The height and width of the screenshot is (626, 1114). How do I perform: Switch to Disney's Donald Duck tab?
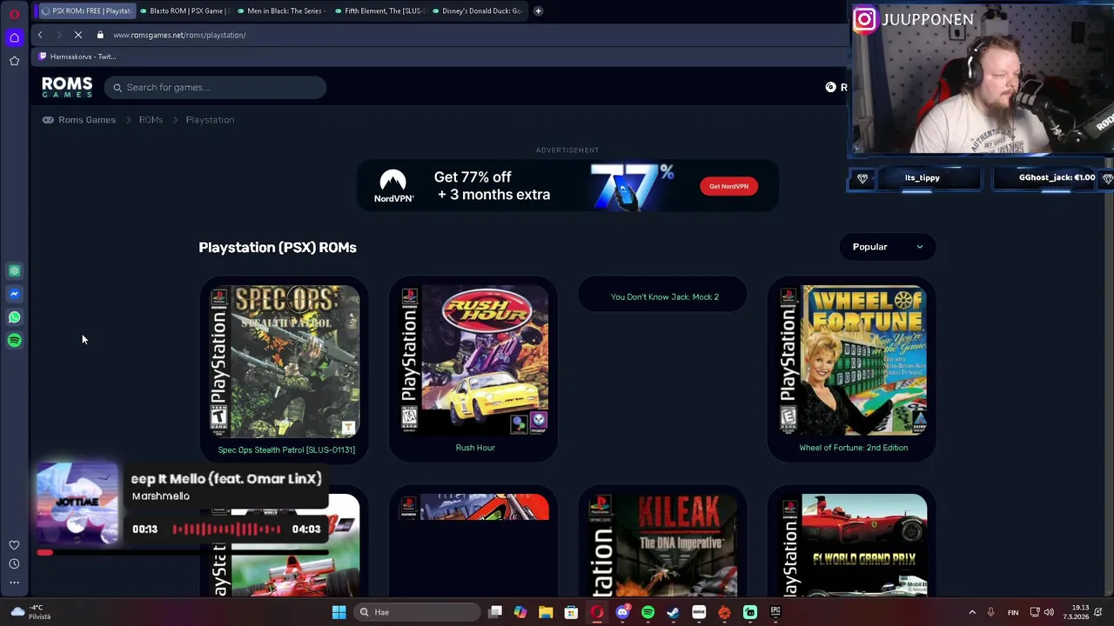[x=477, y=10]
